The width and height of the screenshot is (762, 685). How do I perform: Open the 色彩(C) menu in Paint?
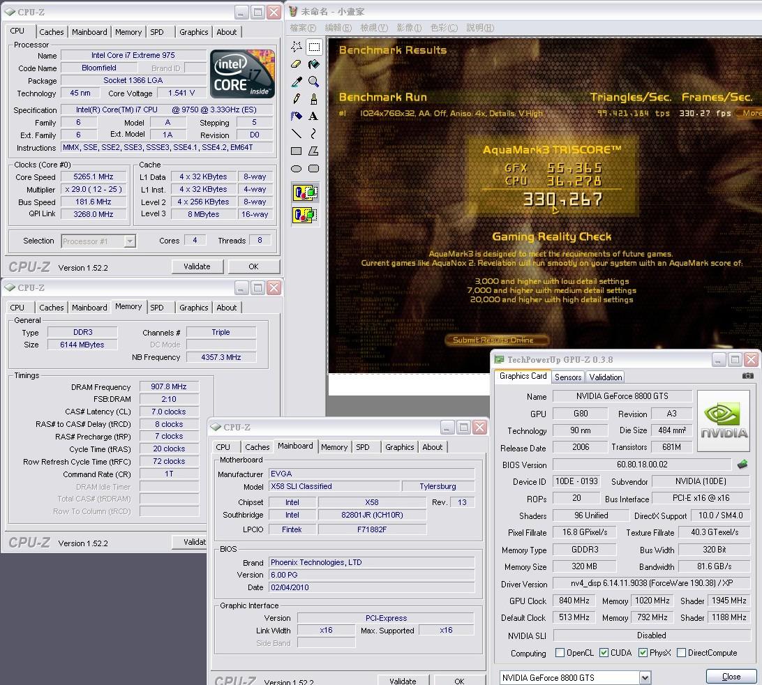[444, 28]
